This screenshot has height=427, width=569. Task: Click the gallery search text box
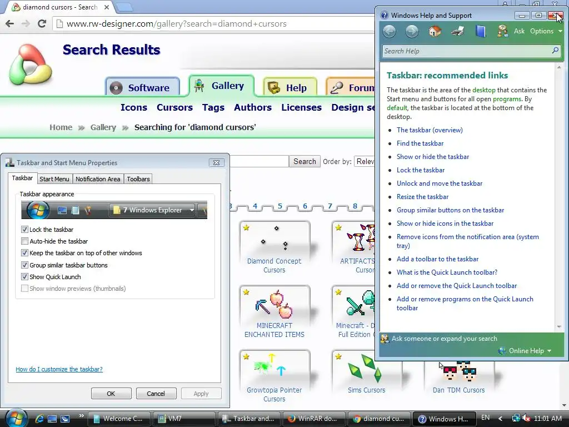pos(259,161)
